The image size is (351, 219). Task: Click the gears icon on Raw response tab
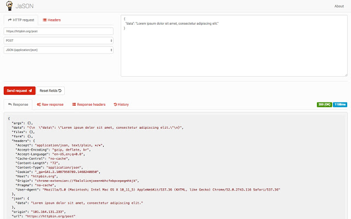(x=39, y=105)
